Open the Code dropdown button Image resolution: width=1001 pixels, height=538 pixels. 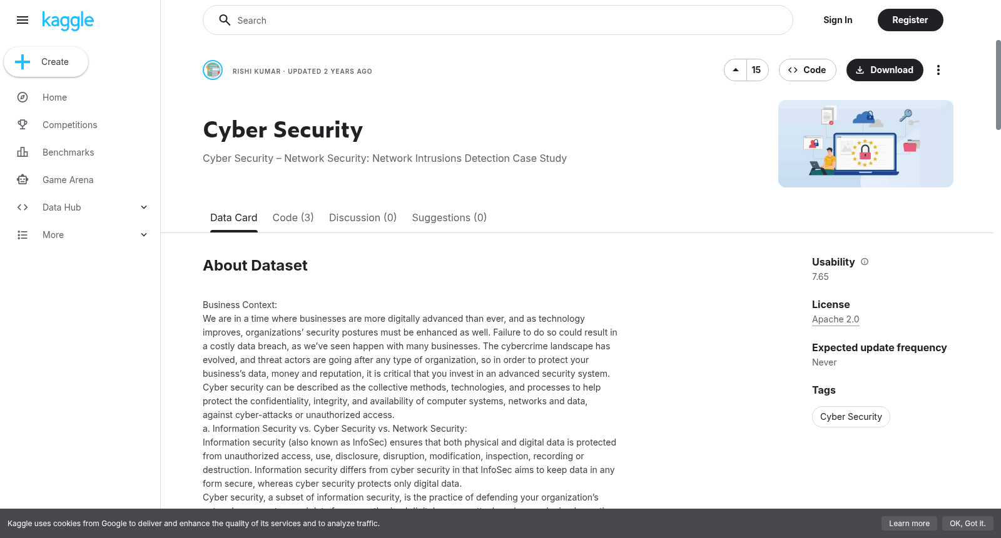[807, 70]
